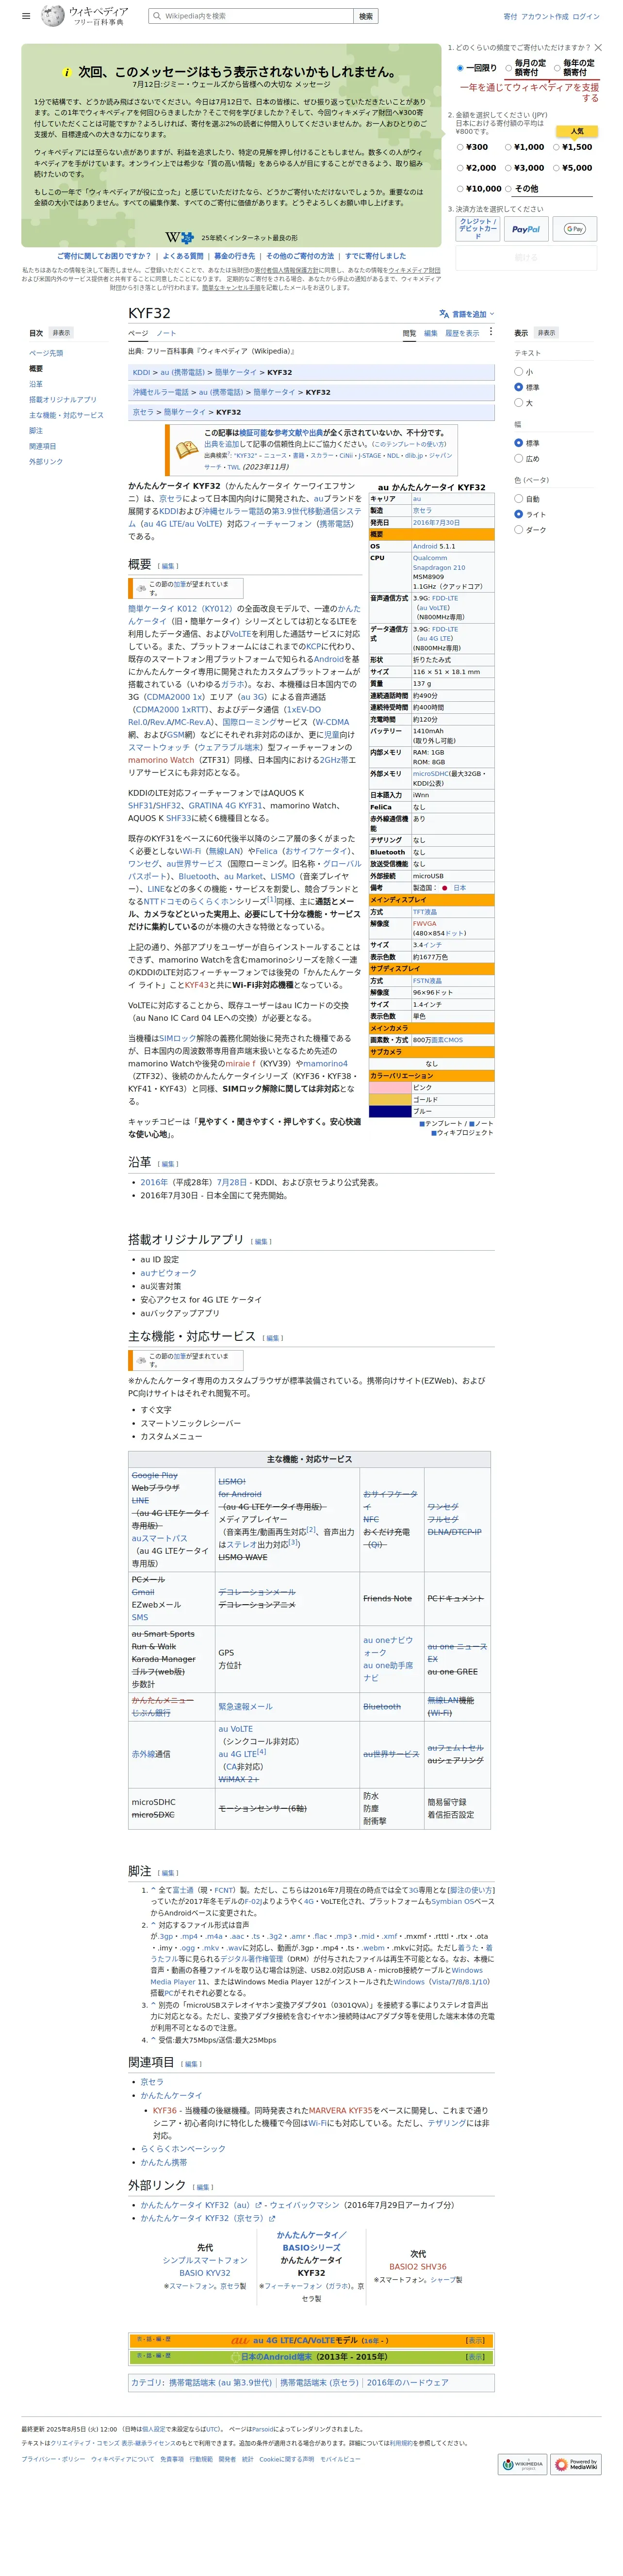Select the ¥3,000 donation amount
Viewport: 623px width, 2576px height.
point(508,168)
